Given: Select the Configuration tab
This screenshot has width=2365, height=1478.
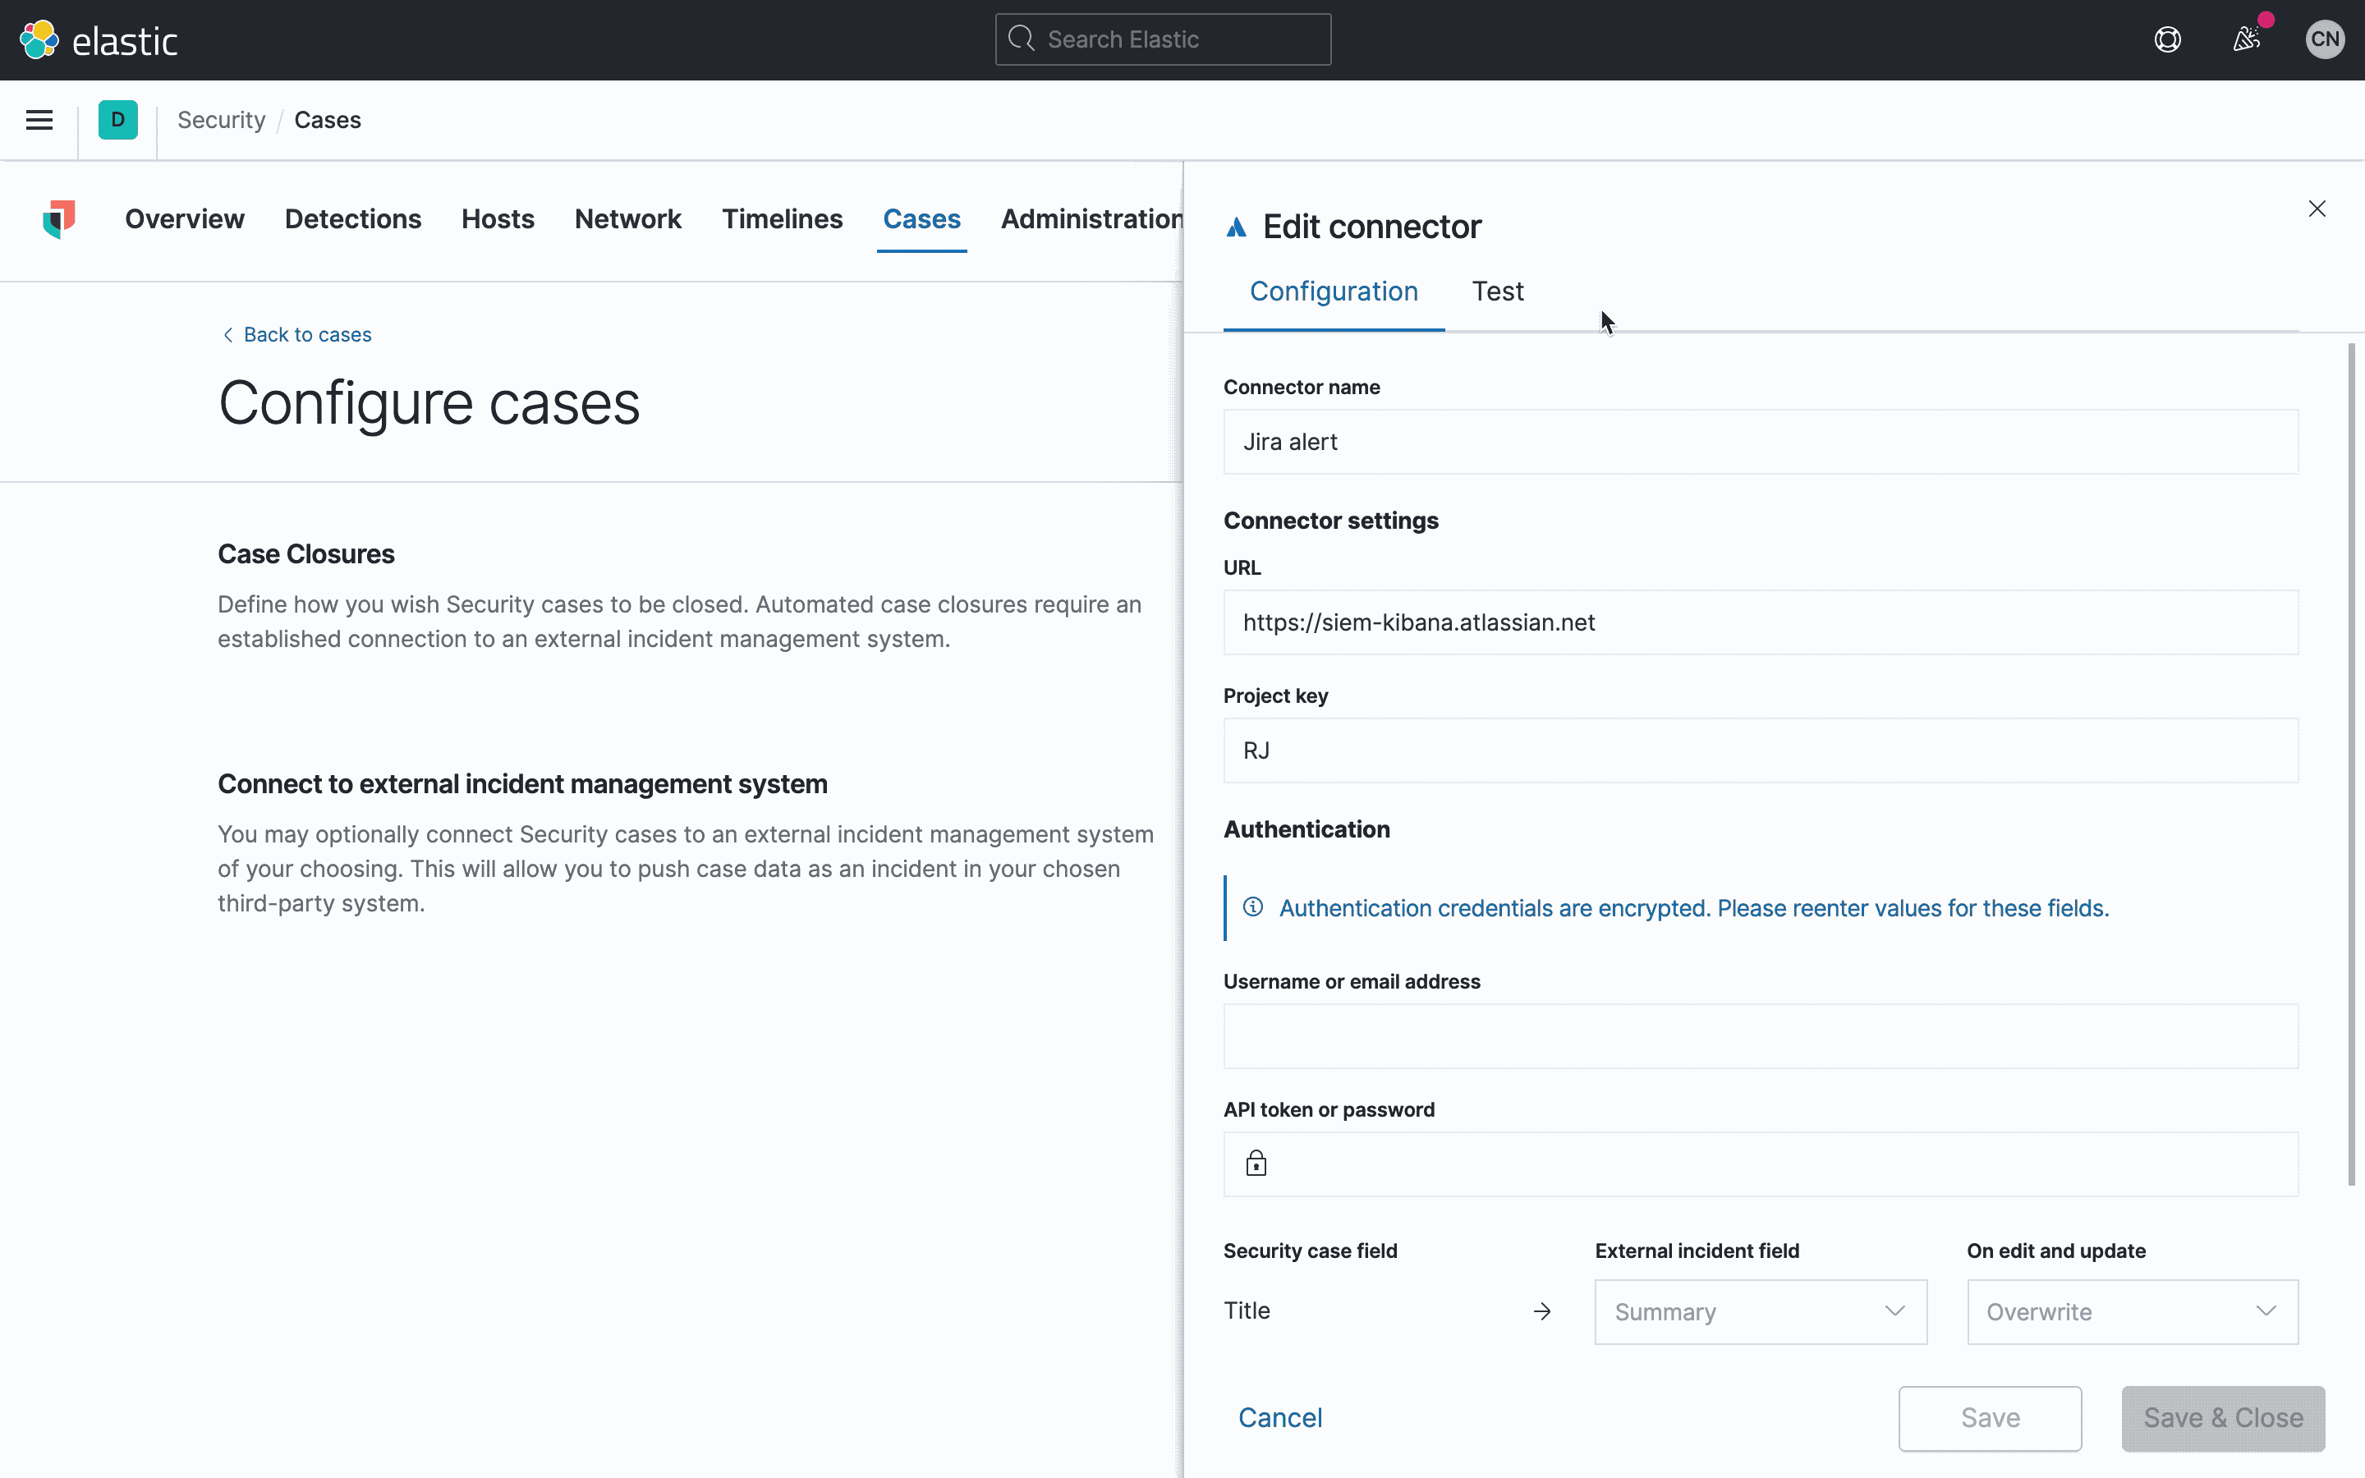Looking at the screenshot, I should [x=1333, y=291].
